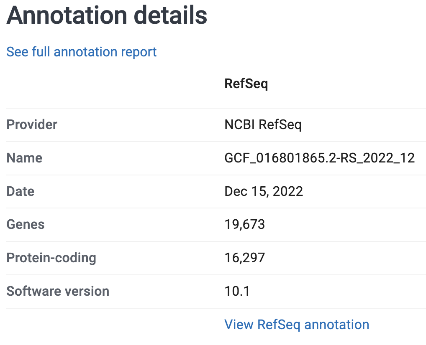Select the RefSeq column header
This screenshot has height=345, width=426.
point(246,84)
